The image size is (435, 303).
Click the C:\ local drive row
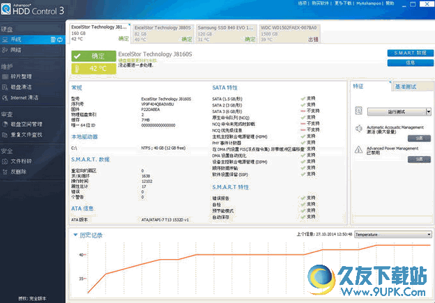point(128,148)
